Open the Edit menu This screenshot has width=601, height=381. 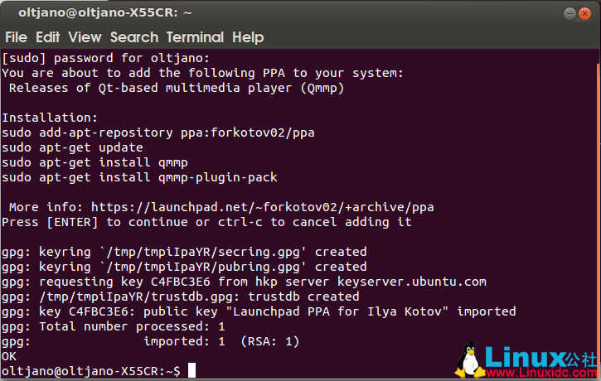[x=47, y=37]
